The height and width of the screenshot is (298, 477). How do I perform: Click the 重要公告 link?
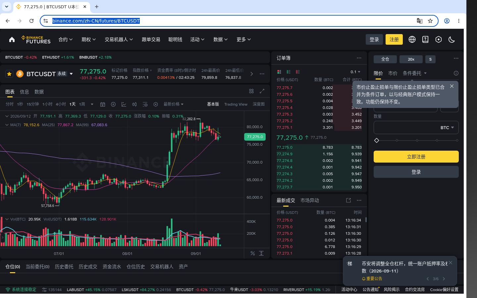[372, 279]
